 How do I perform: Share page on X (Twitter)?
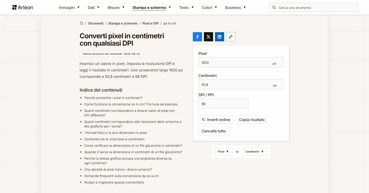208,37
